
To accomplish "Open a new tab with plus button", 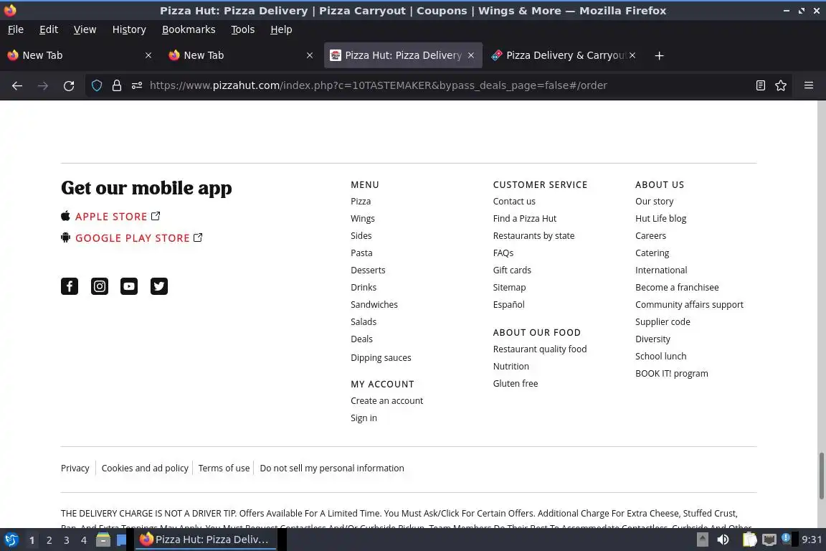I will tap(659, 55).
